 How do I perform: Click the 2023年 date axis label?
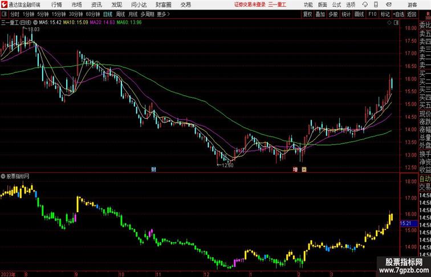tap(8, 274)
